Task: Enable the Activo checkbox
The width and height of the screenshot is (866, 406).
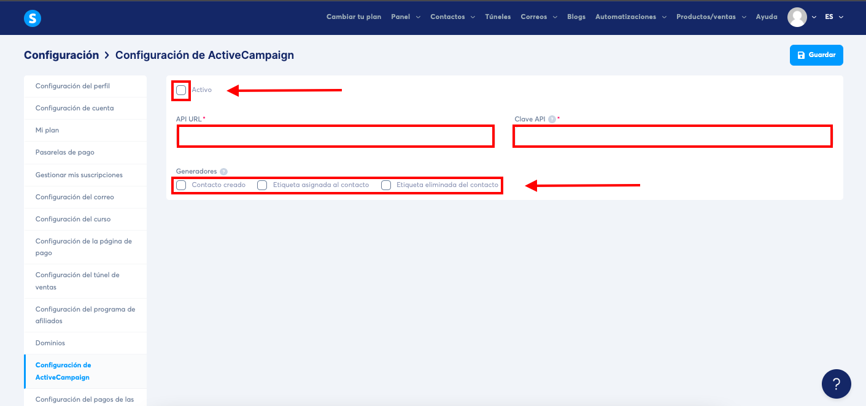Action: [x=181, y=90]
